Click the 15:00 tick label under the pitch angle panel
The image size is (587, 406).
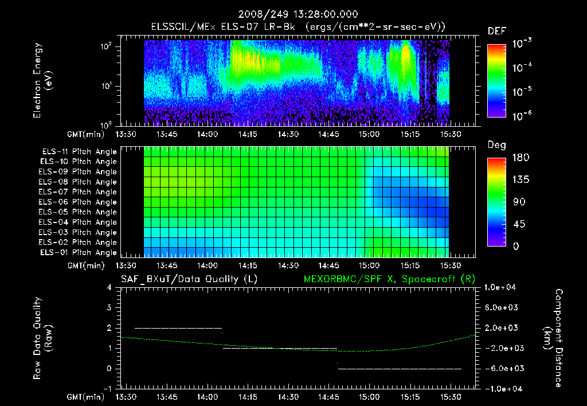[x=369, y=266]
